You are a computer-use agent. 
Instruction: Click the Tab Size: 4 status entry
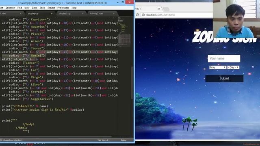pos(103,140)
